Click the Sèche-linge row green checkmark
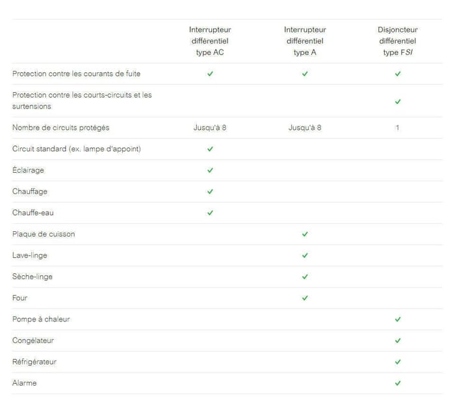 [305, 277]
